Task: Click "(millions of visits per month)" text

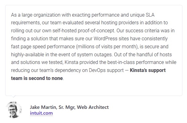Action: 107,46
